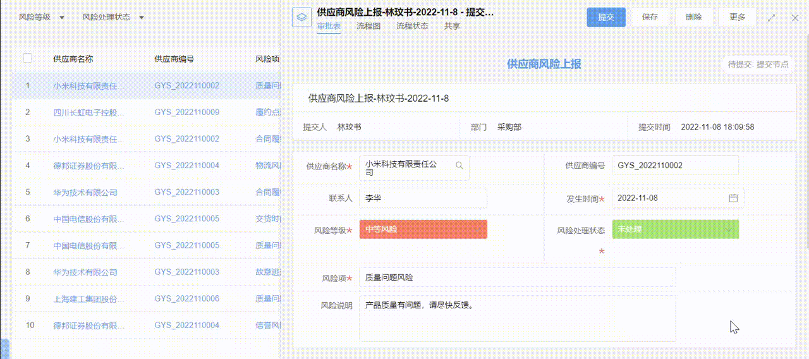Viewport: 809px width, 359px height.
Task: Open supplier link 四川长虹电子控股 in row 2
Action: click(x=88, y=113)
